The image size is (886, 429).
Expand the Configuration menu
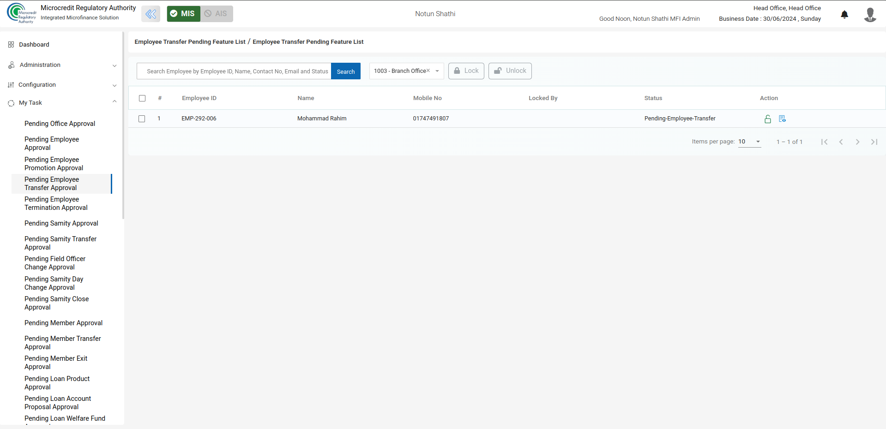(x=115, y=85)
